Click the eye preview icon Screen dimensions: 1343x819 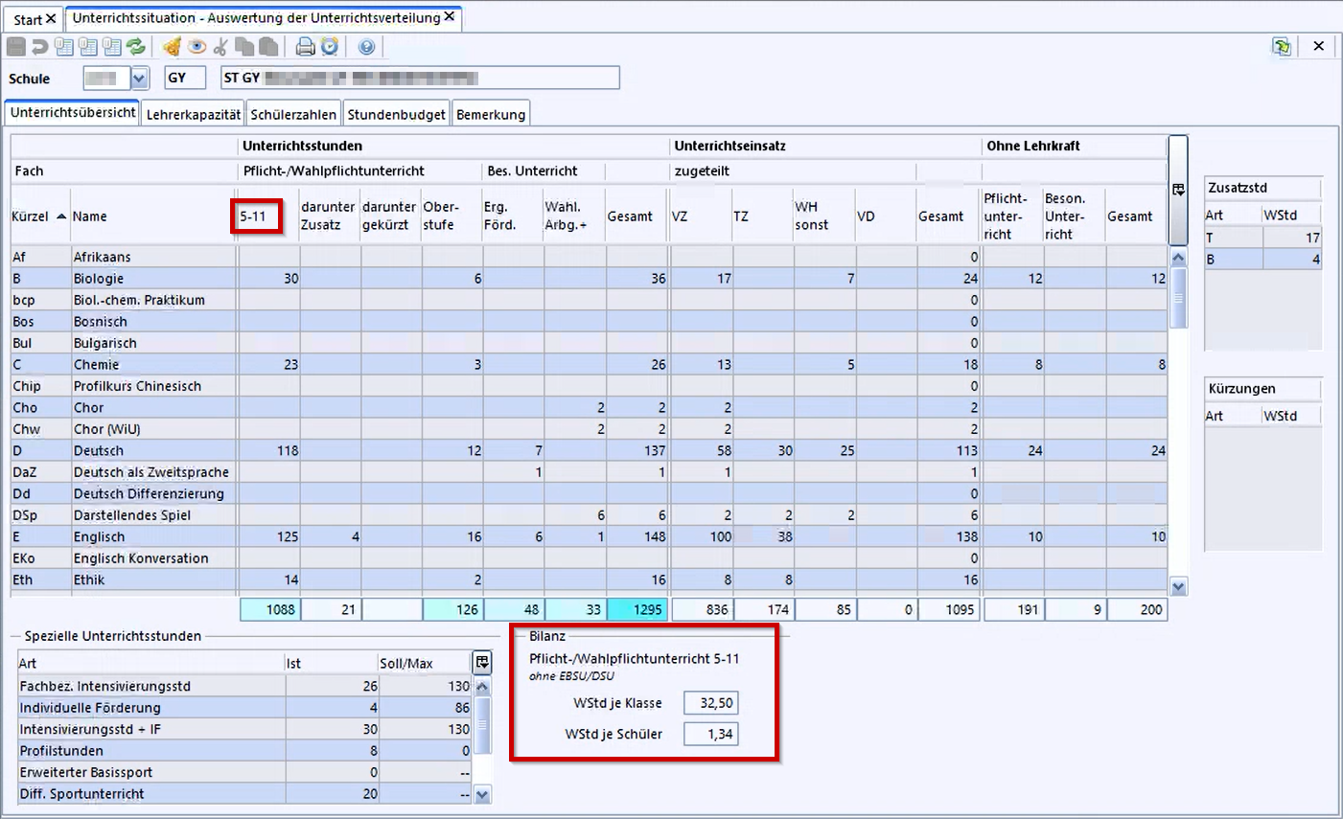point(197,46)
